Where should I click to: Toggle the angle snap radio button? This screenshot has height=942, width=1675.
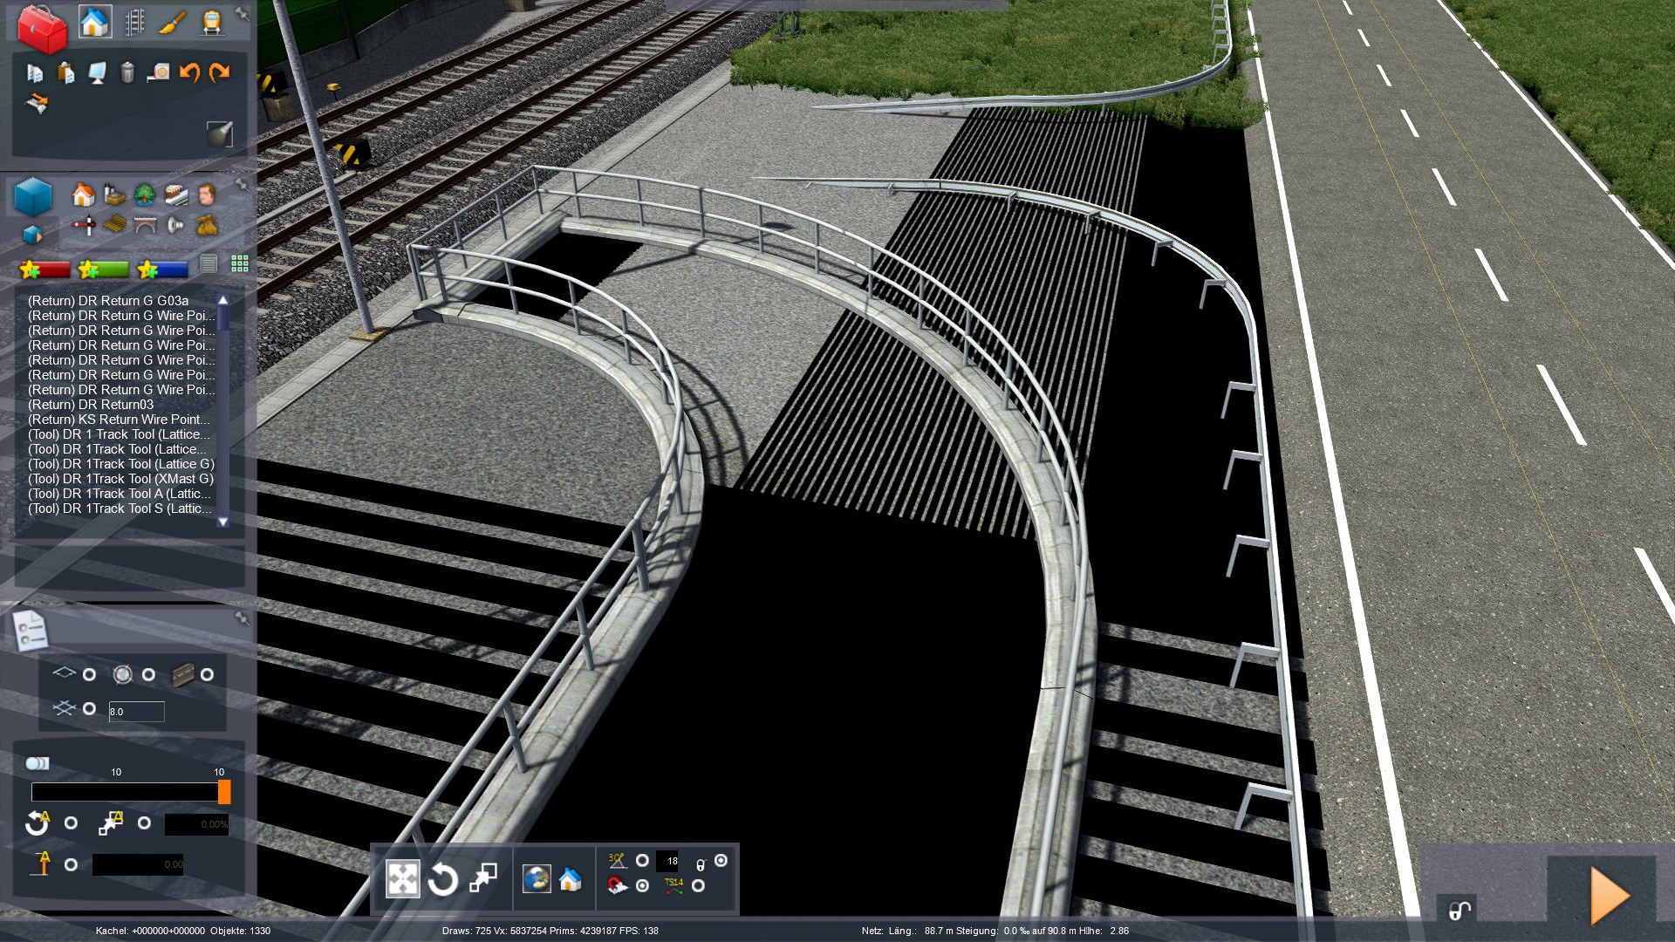642,861
